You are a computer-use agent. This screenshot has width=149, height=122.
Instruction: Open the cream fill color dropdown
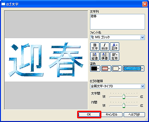pos(117,69)
